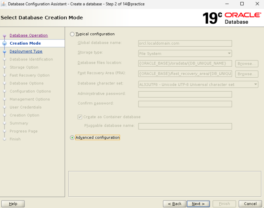264x208 pixels.
Task: Select the Advanced configuration radio button
Action: [72, 138]
